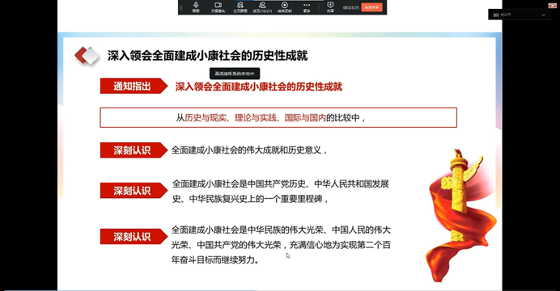The height and width of the screenshot is (291, 560).
Task: Expand the meeting status panel chevron
Action: click(x=544, y=15)
